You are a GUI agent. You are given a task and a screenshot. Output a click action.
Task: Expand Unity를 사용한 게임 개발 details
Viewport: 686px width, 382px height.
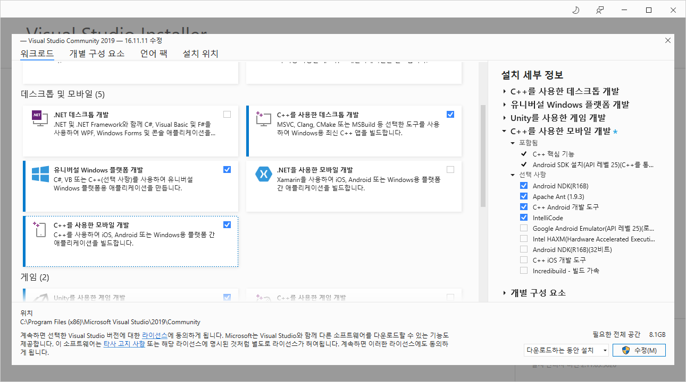coord(505,118)
